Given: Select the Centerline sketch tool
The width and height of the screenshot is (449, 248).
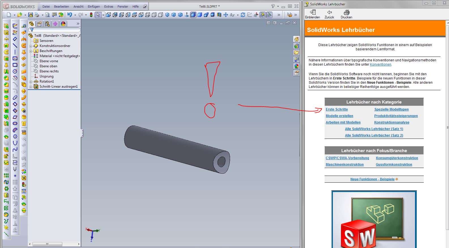Looking at the screenshot, I should 15,52.
